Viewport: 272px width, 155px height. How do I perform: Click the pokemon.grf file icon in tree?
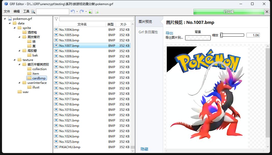(10, 19)
